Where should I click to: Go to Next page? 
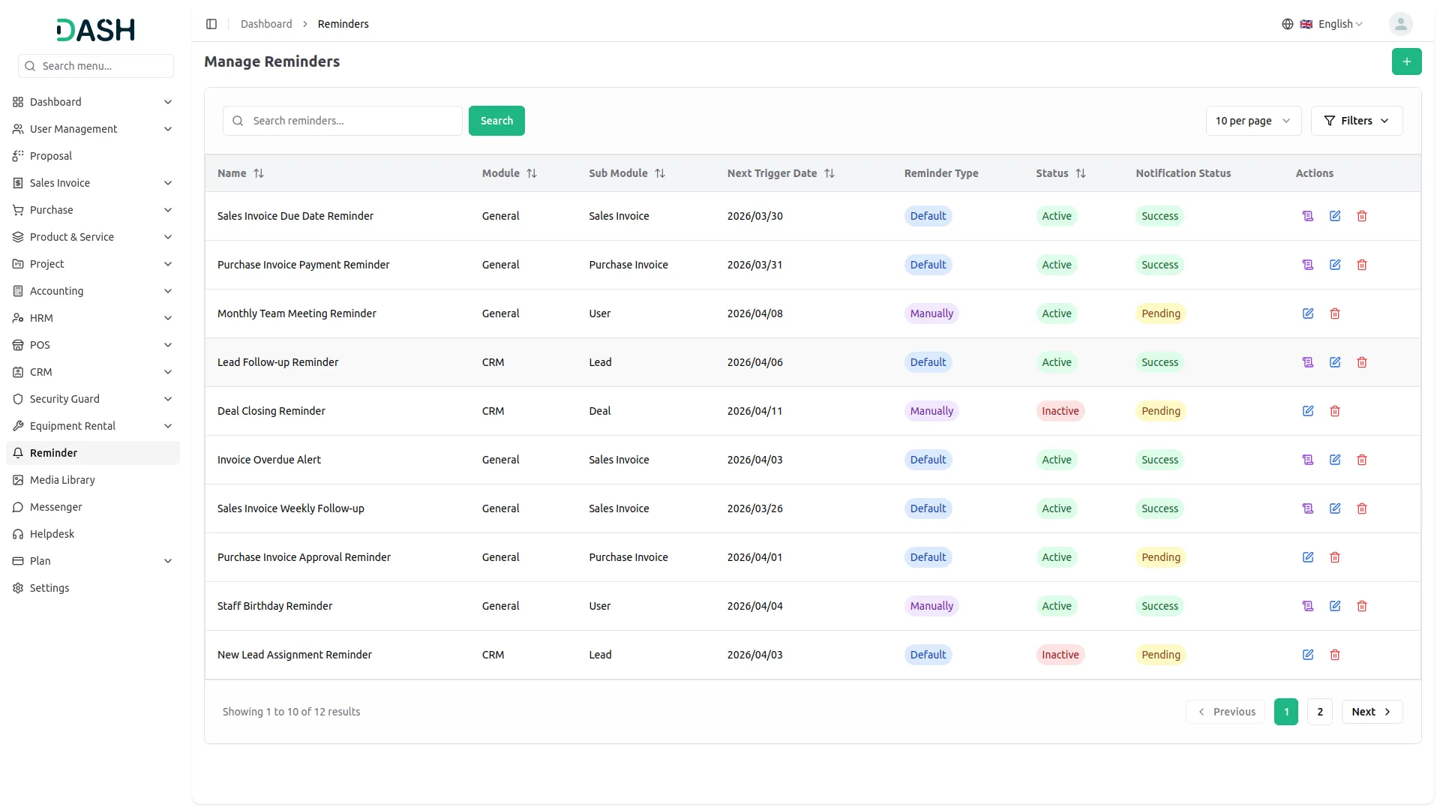coord(1372,712)
